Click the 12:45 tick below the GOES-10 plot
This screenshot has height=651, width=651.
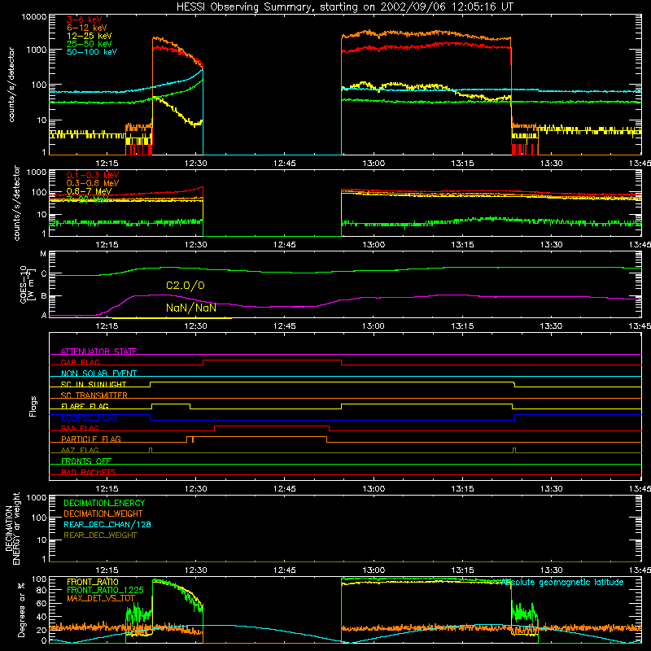pyautogui.click(x=284, y=326)
